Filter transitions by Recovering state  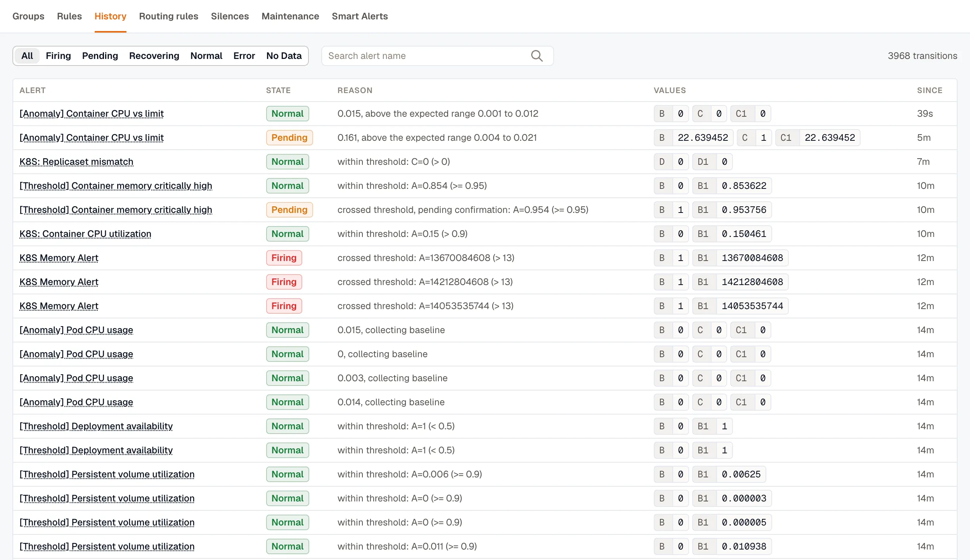pos(154,56)
